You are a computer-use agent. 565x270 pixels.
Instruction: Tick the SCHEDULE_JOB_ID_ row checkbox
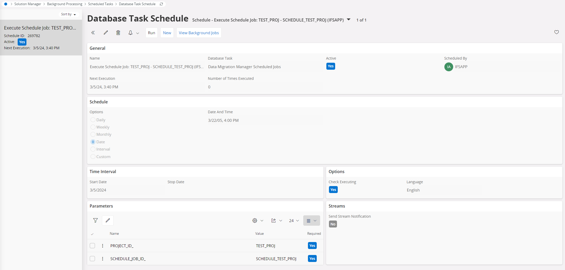click(x=92, y=259)
